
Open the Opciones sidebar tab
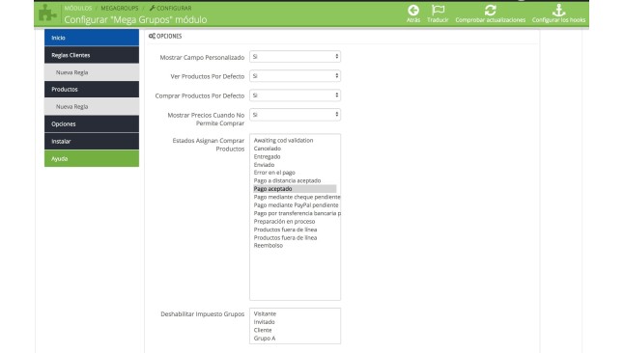tap(92, 124)
